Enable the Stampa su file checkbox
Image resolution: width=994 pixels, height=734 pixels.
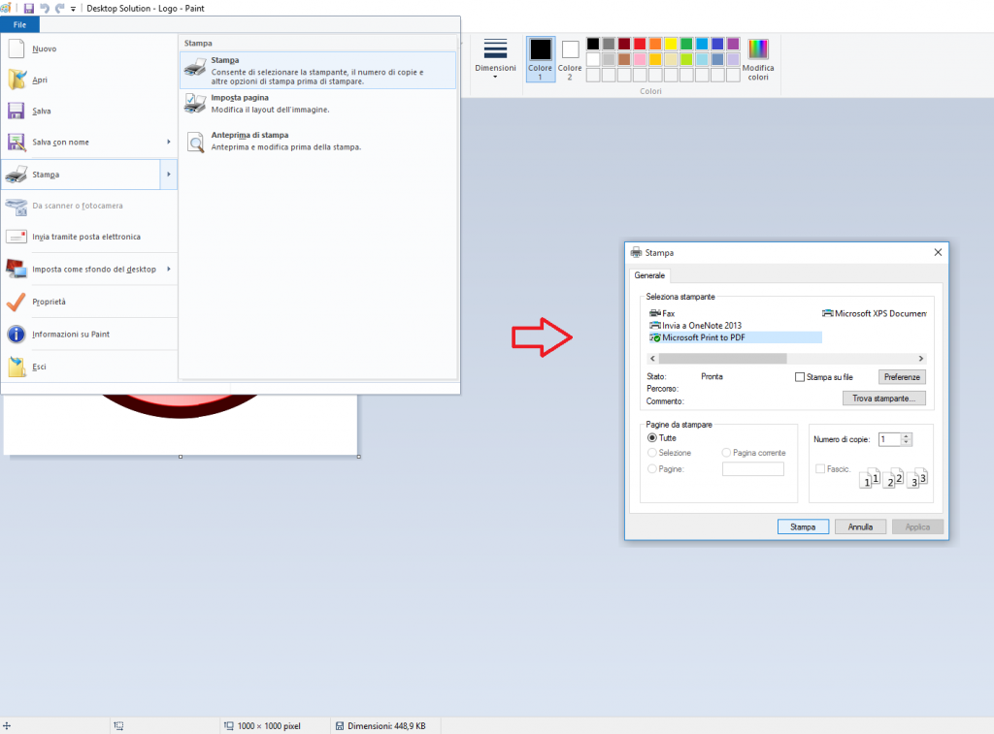(x=800, y=377)
